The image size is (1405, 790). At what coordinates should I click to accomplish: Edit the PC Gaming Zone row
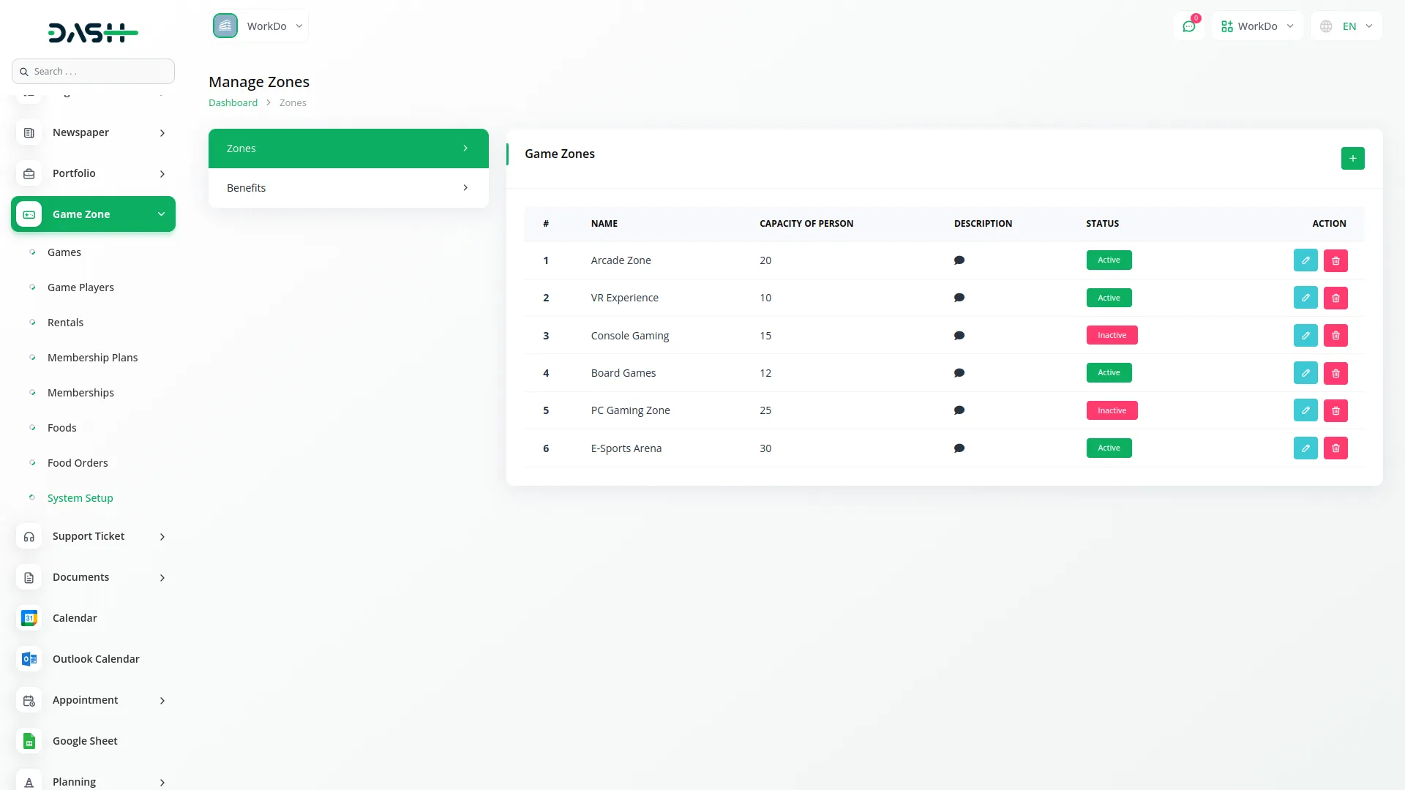(1305, 410)
